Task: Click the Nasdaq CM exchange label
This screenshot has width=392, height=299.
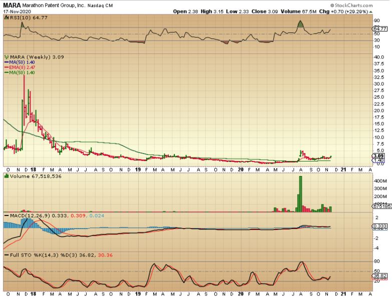Action: pyautogui.click(x=100, y=5)
